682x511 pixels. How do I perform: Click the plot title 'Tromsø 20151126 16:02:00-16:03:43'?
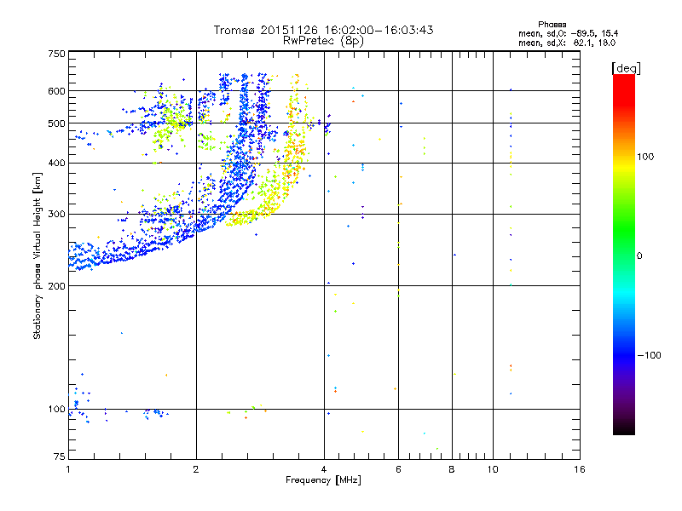[x=323, y=30]
